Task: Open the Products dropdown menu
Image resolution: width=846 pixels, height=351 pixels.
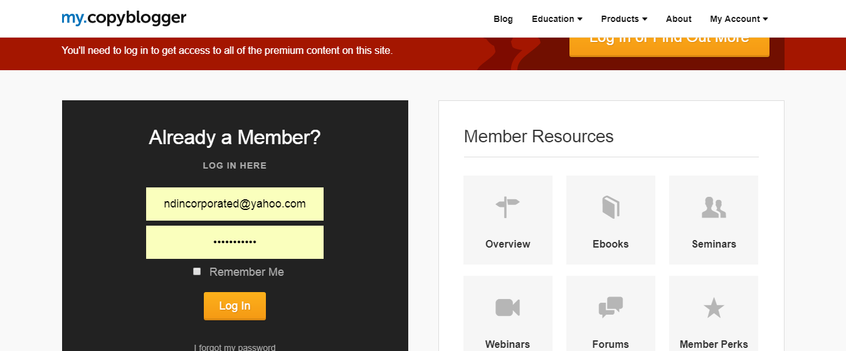Action: coord(624,19)
